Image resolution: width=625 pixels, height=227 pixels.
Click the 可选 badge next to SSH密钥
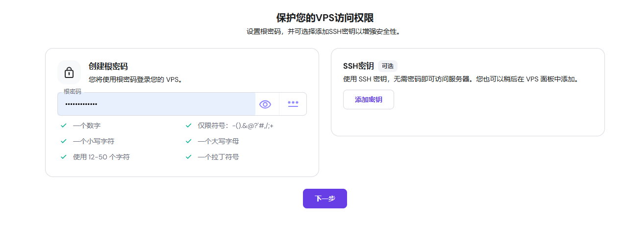pyautogui.click(x=387, y=66)
